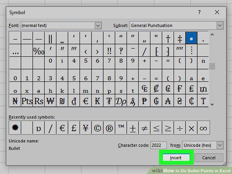Click the General Punctuation subset box
232x174 pixels.
[x=176, y=25]
